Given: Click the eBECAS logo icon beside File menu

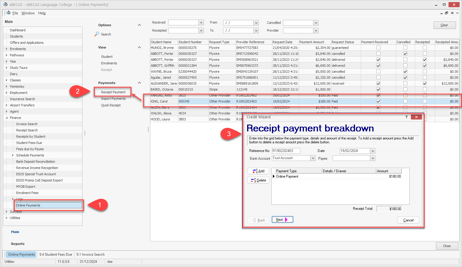Looking at the screenshot, I should (8, 13).
